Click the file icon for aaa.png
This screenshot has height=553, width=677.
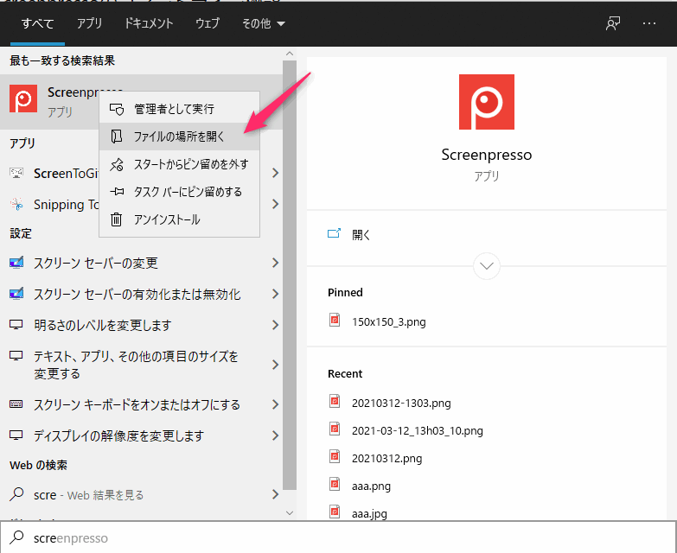click(335, 484)
